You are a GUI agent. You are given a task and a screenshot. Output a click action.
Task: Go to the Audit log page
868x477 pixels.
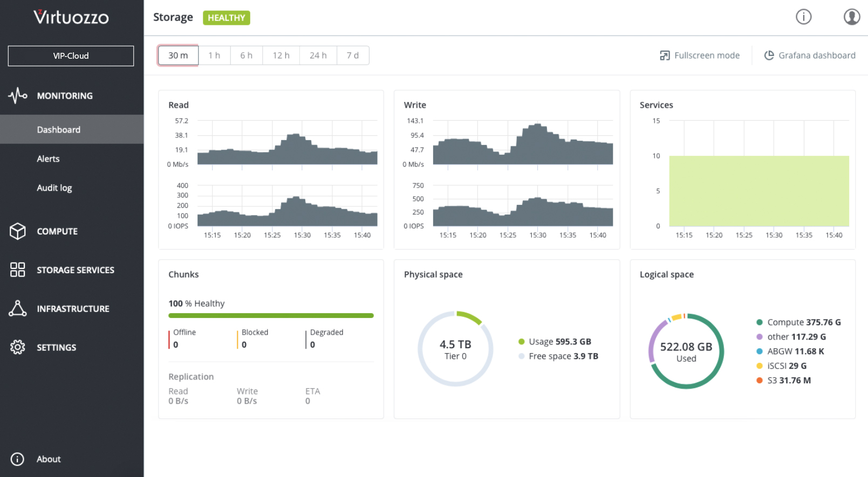[x=54, y=188]
